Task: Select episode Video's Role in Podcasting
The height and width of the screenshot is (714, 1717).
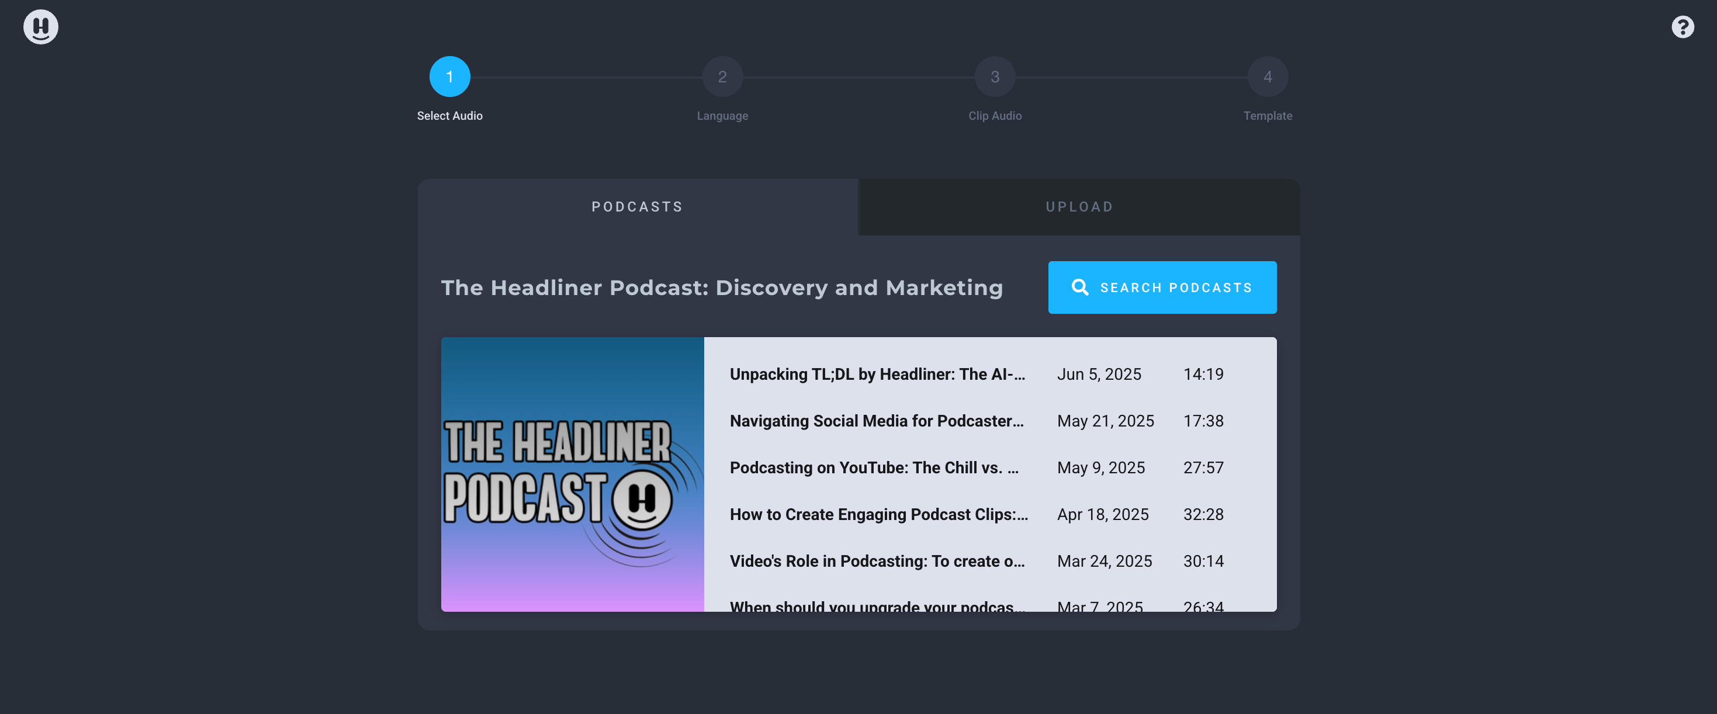Action: [877, 561]
